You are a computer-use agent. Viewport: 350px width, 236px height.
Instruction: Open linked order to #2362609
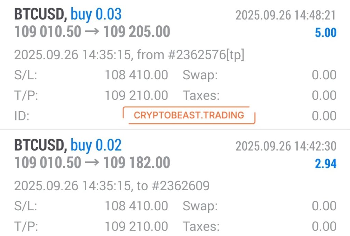[x=173, y=185]
